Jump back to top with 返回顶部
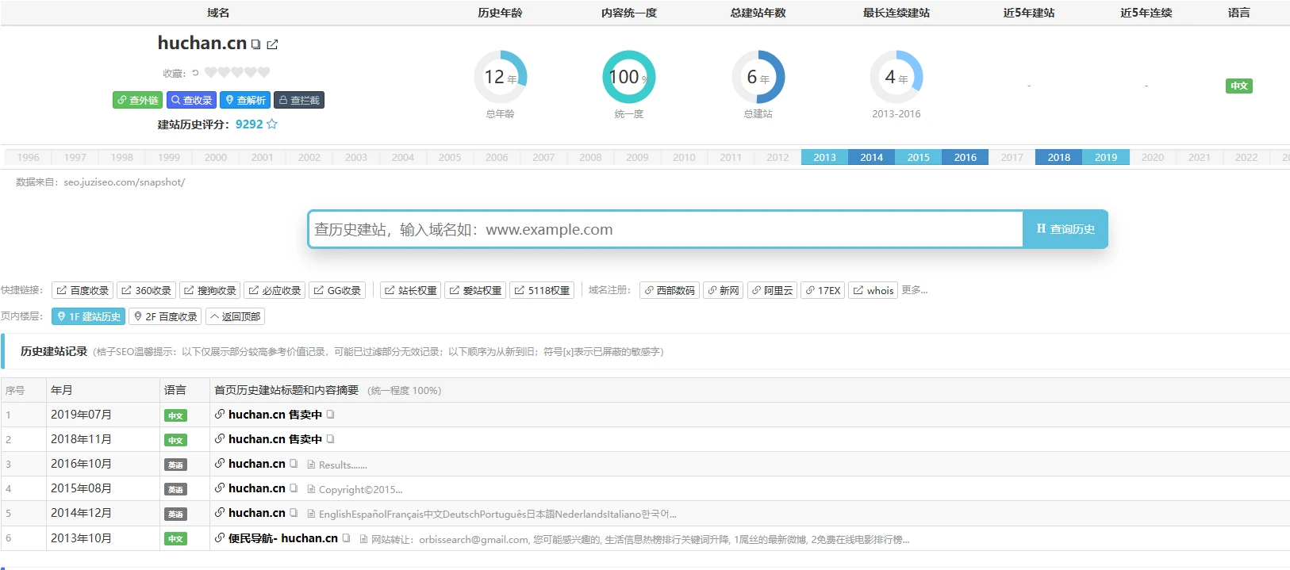The image size is (1290, 570). click(235, 316)
